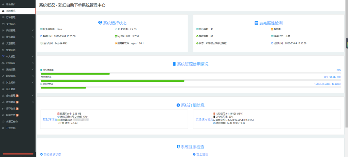This screenshot has width=348, height=157.
Task: Click the green CPU使用率 progress bar
Action: pos(75,74)
